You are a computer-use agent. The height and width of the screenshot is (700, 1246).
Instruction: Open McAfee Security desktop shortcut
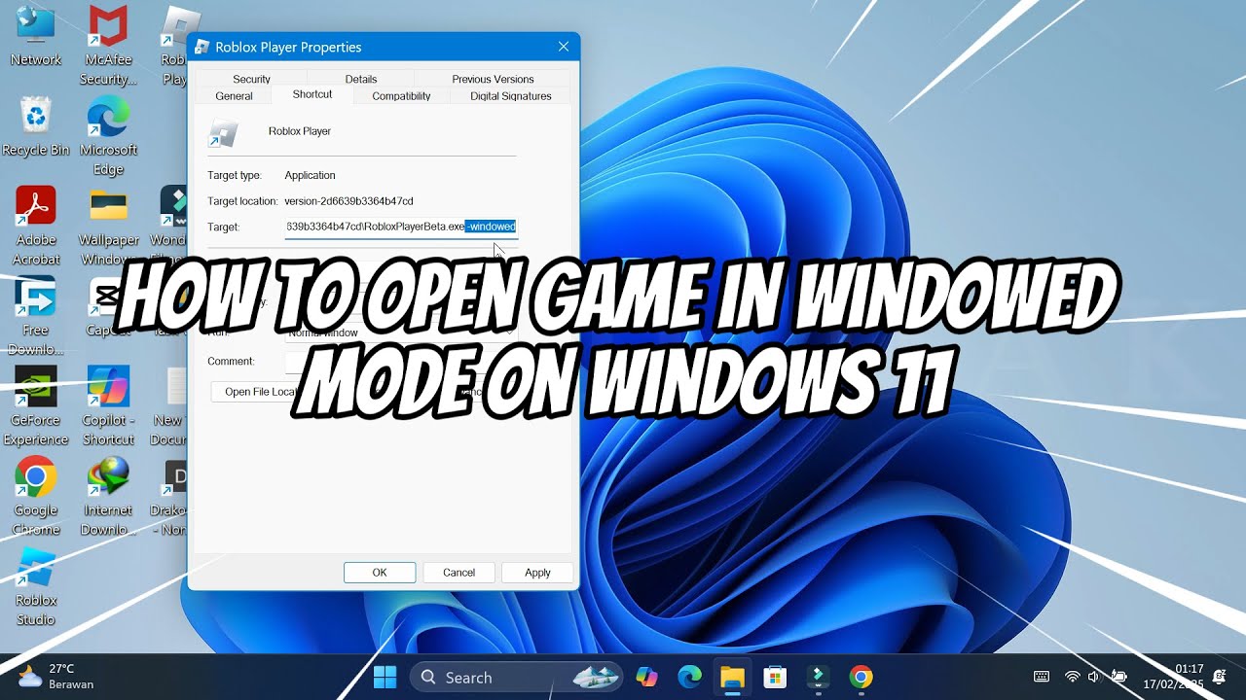[x=108, y=46]
